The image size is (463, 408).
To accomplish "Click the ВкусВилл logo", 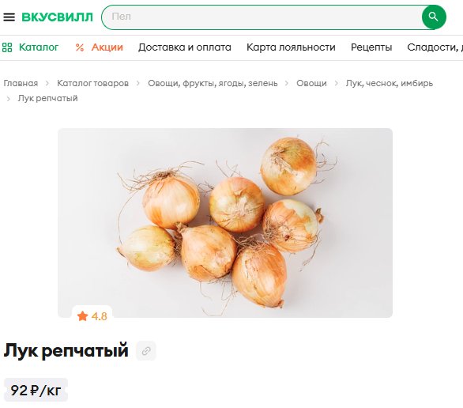I will pos(58,17).
